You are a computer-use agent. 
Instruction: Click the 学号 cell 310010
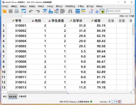(x=17, y=72)
